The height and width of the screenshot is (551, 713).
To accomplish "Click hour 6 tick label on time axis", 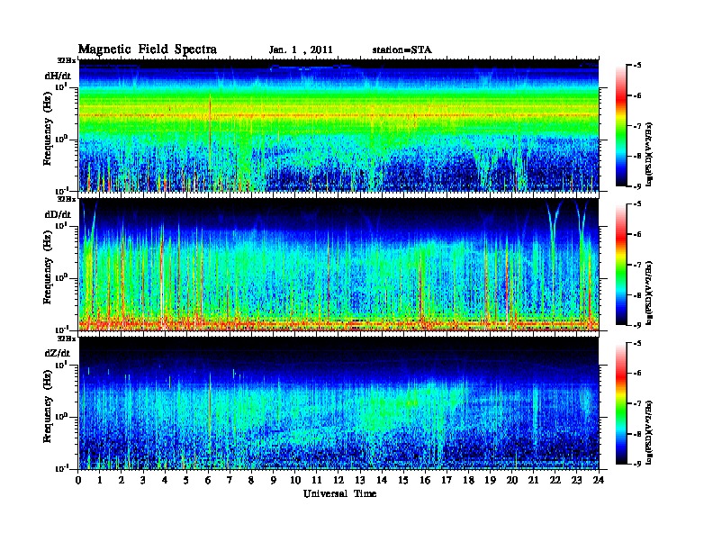I will pos(208,480).
